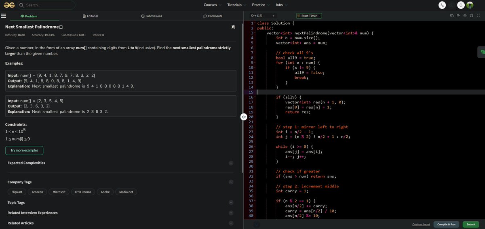The image size is (485, 229).
Task: Collapse the Company Tags section
Action: pyautogui.click(x=231, y=182)
